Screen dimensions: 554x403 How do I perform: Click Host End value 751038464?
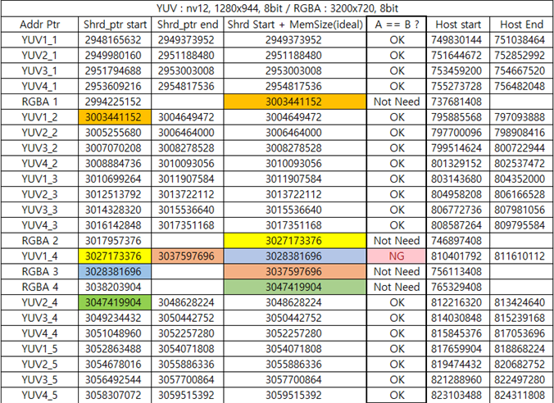click(520, 40)
